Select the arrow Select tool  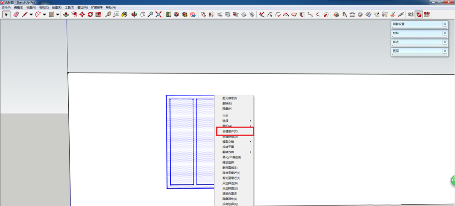[x=6, y=15]
